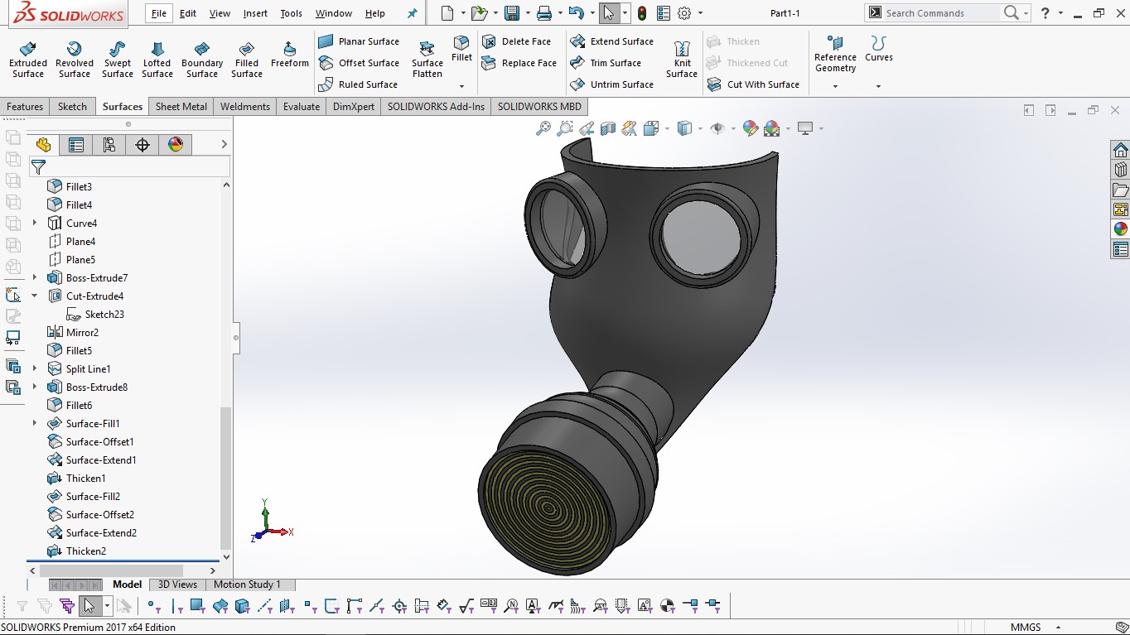The width and height of the screenshot is (1130, 635).
Task: Toggle Hide/Show Items eye icon
Action: [x=717, y=128]
